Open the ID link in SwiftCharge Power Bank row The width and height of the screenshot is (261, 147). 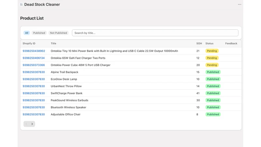point(34,93)
